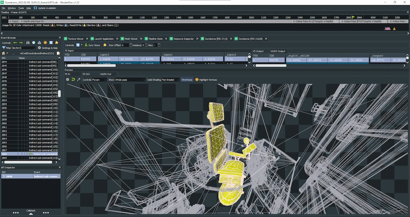Viewport: 410px width, 217px height.
Task: Close the Pipeline State tab
Action: (x=166, y=39)
